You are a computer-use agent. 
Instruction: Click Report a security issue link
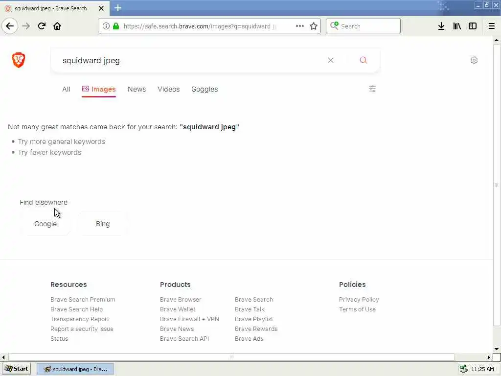82,329
